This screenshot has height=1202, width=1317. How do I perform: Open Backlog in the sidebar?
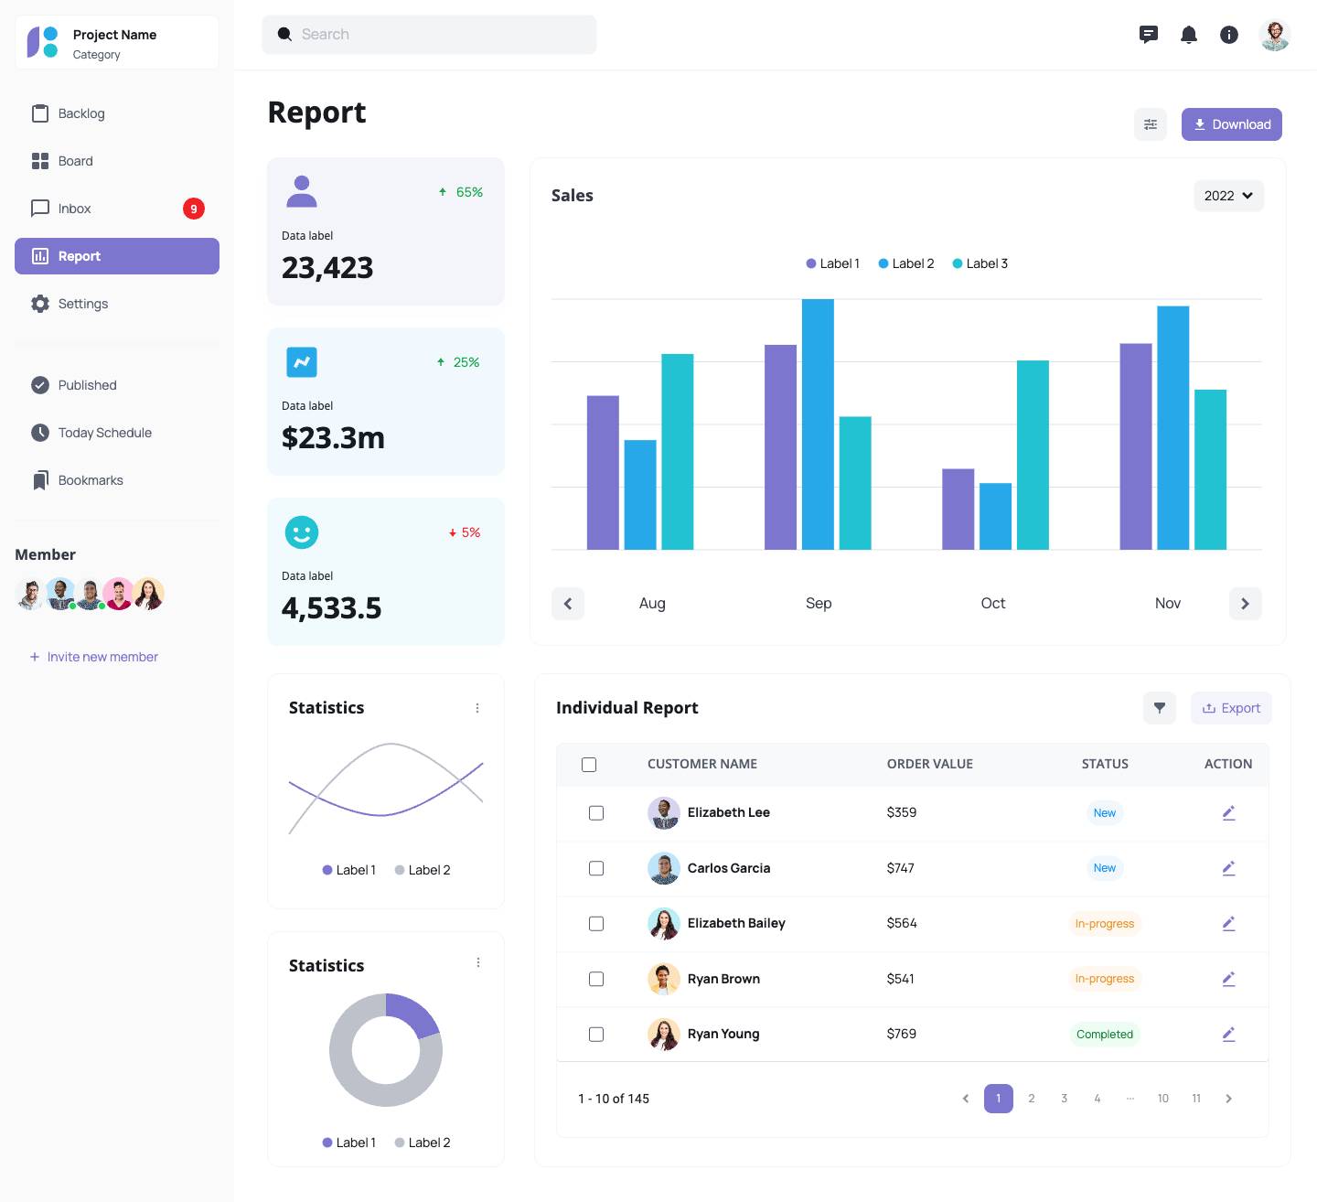point(81,113)
